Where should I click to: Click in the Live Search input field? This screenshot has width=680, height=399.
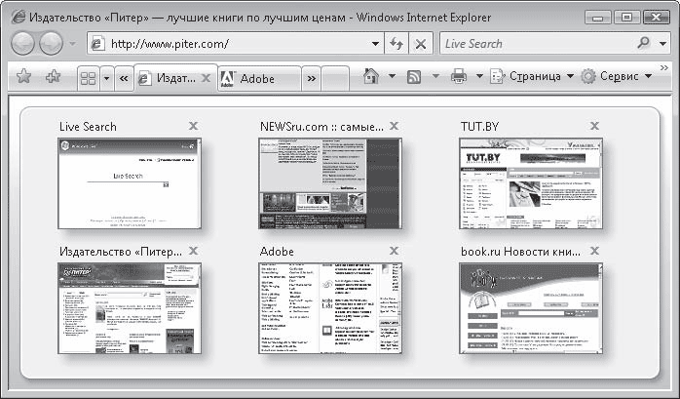(536, 44)
